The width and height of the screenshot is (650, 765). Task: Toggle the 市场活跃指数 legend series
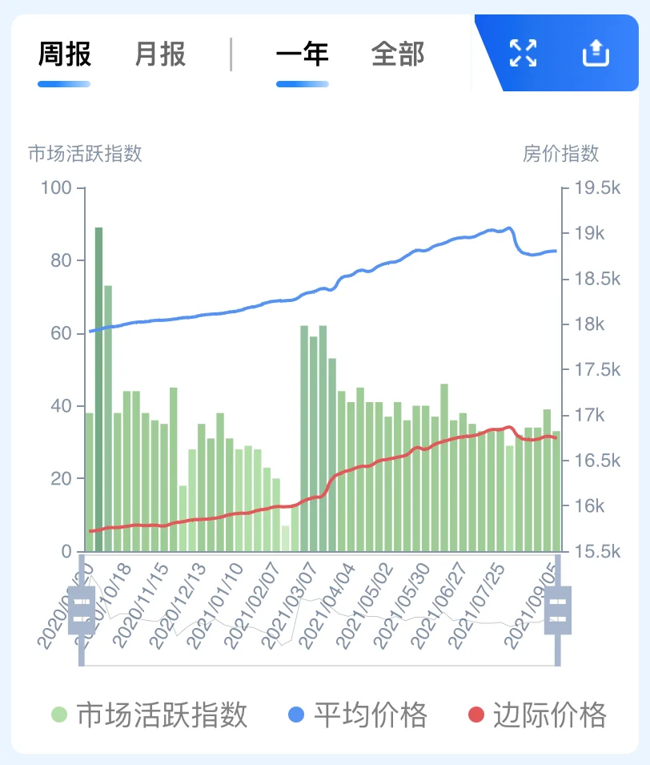[162, 715]
